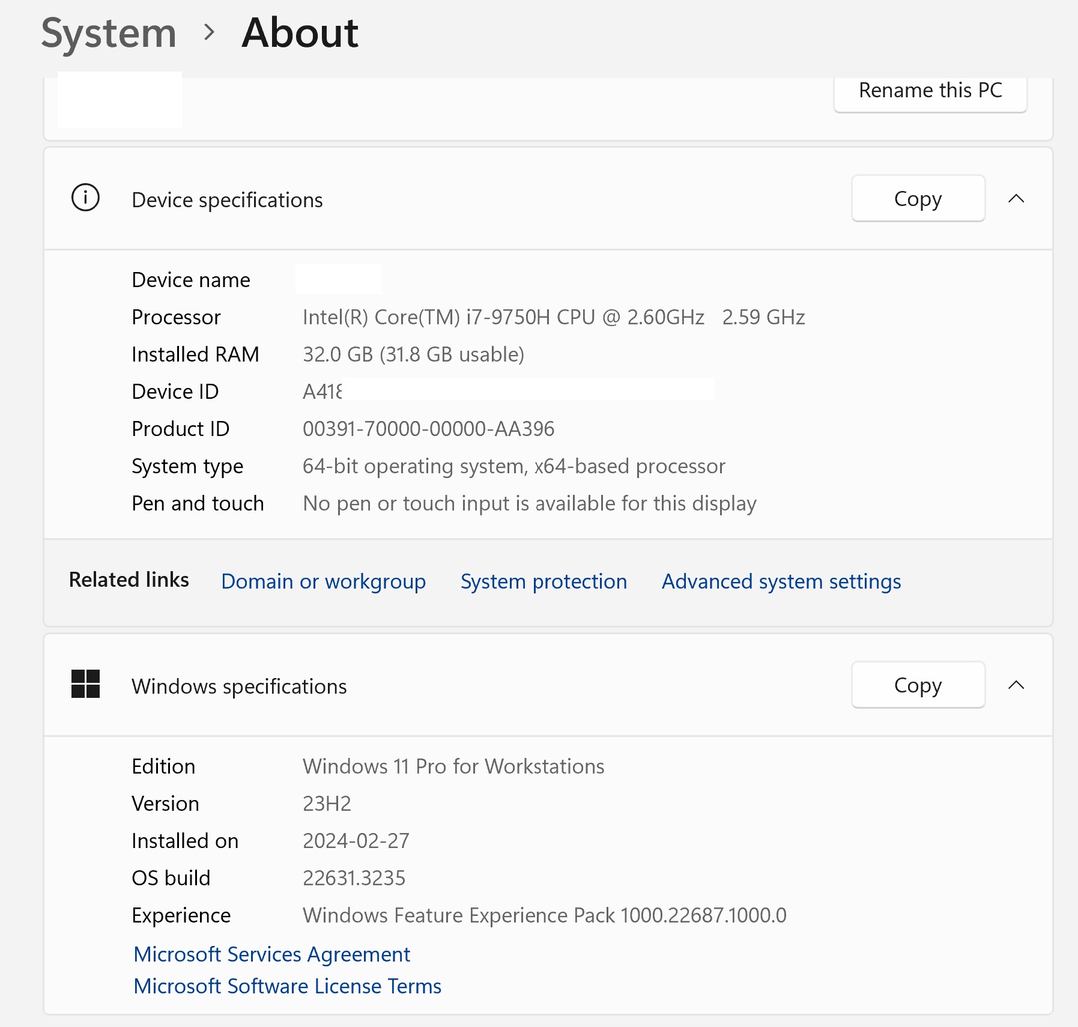Click the About breadcrumb title

click(300, 33)
